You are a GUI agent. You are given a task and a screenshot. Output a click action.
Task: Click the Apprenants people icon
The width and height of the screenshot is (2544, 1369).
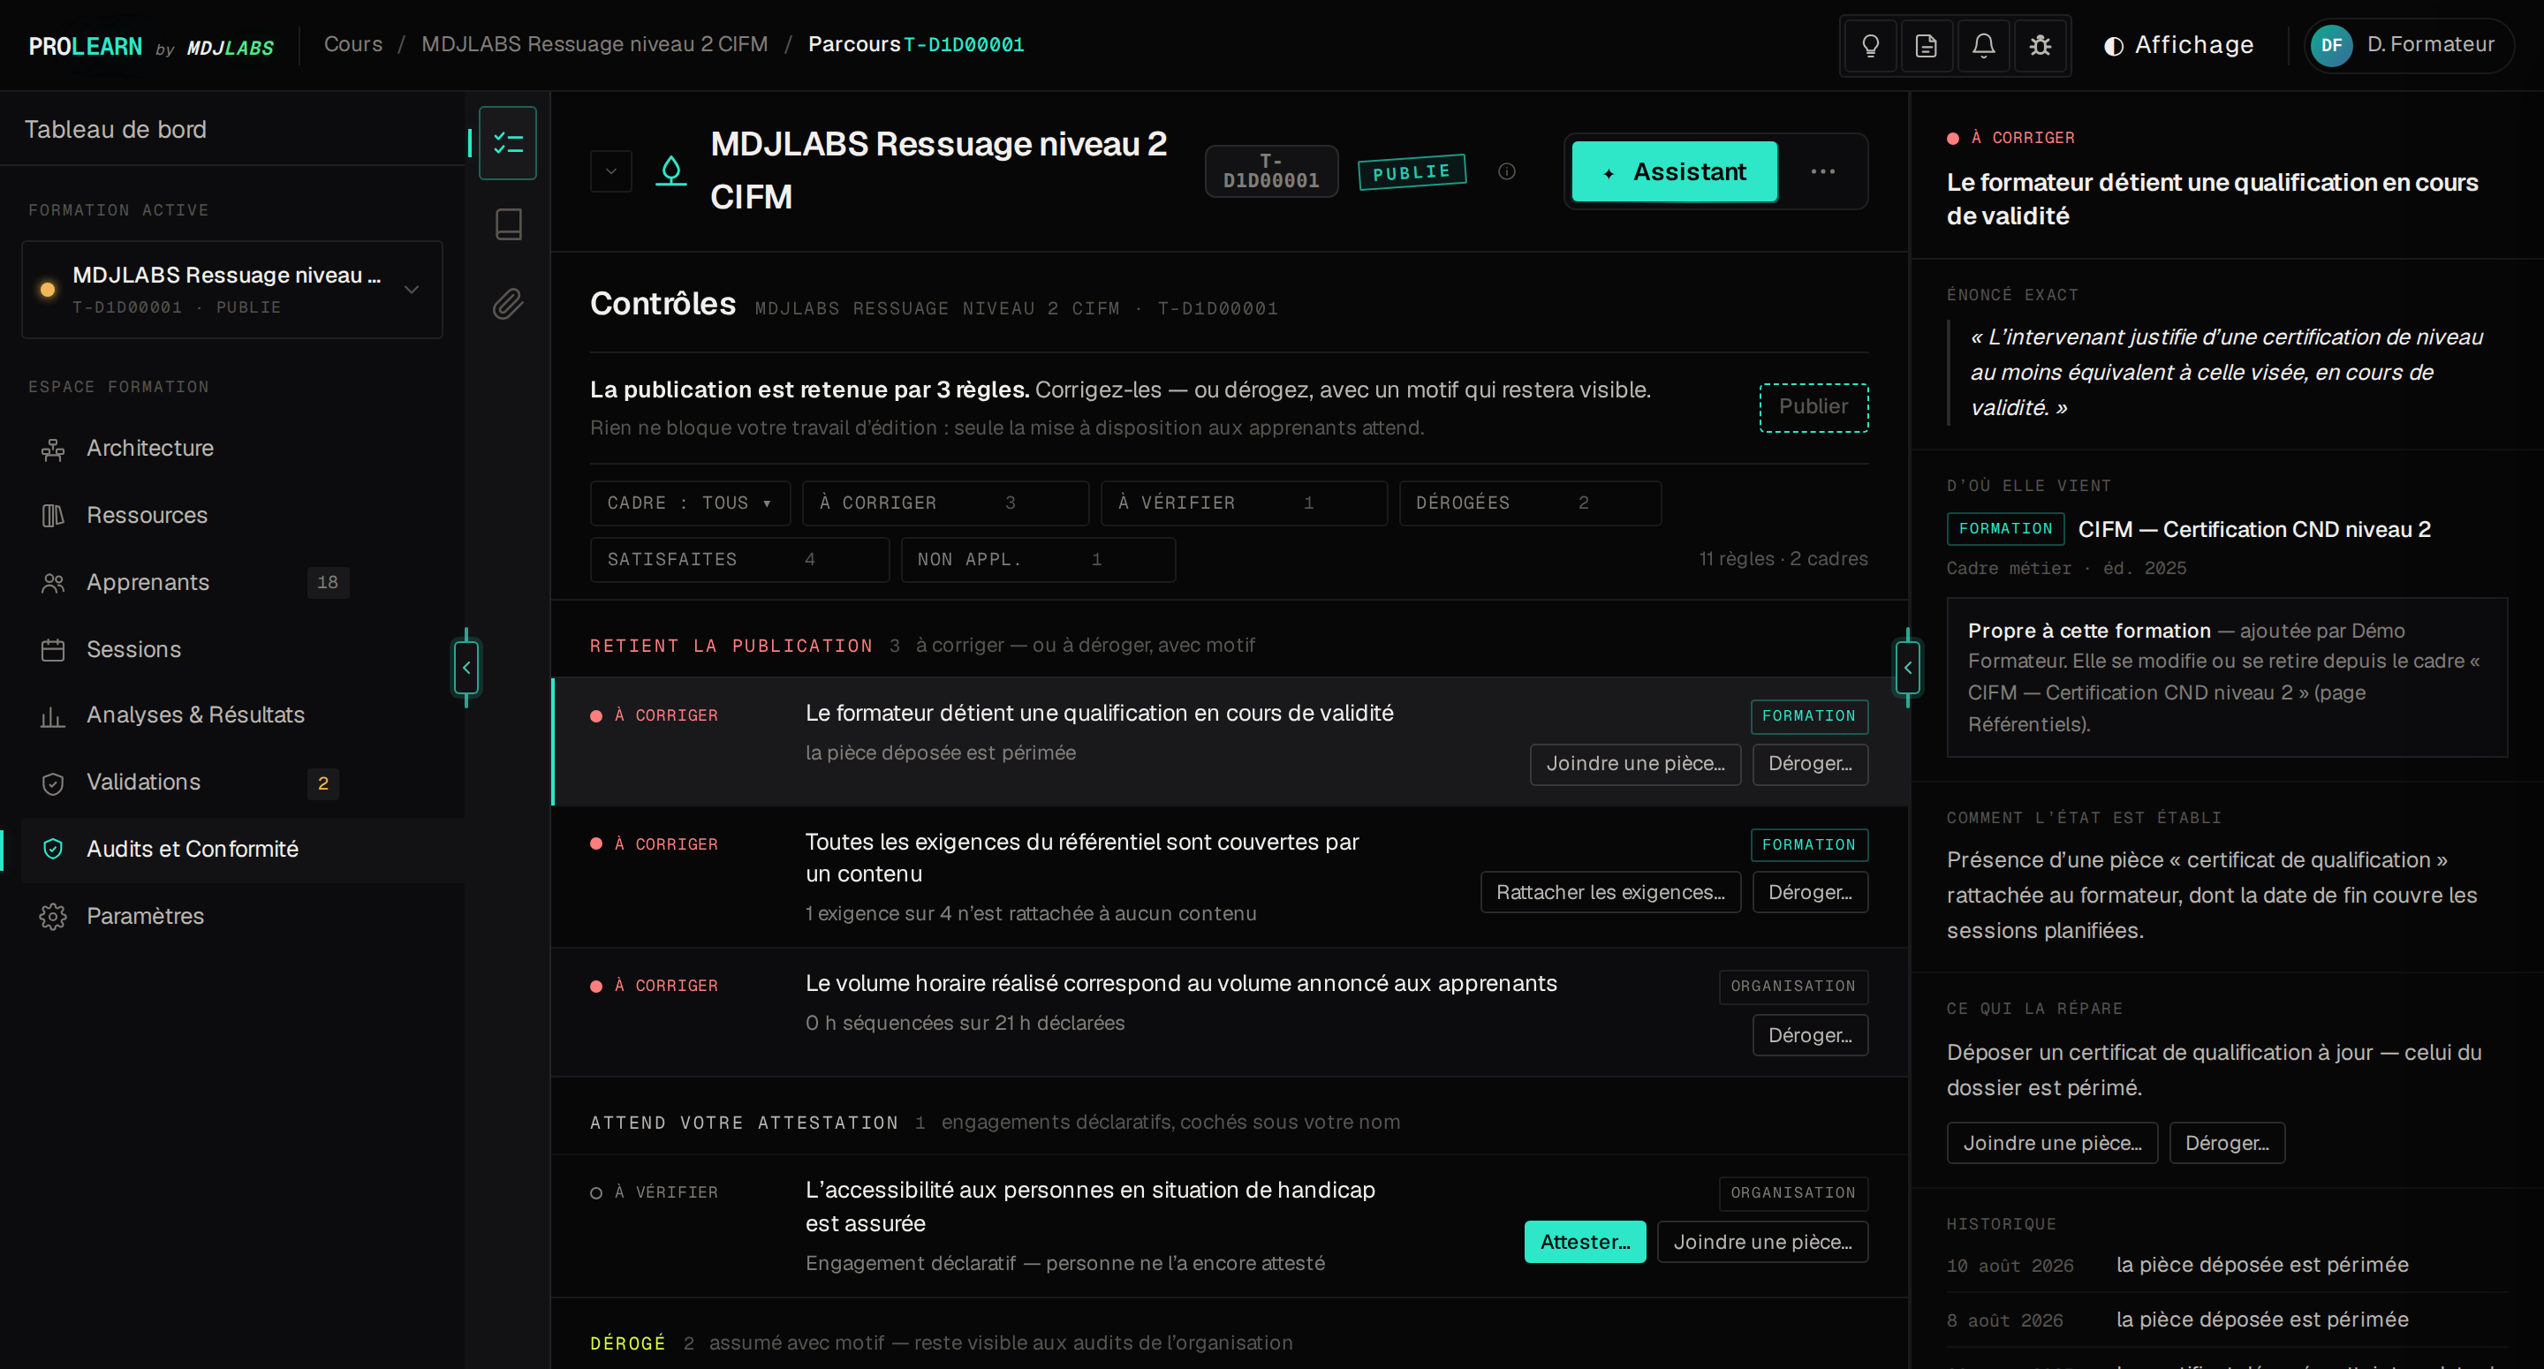[x=52, y=583]
